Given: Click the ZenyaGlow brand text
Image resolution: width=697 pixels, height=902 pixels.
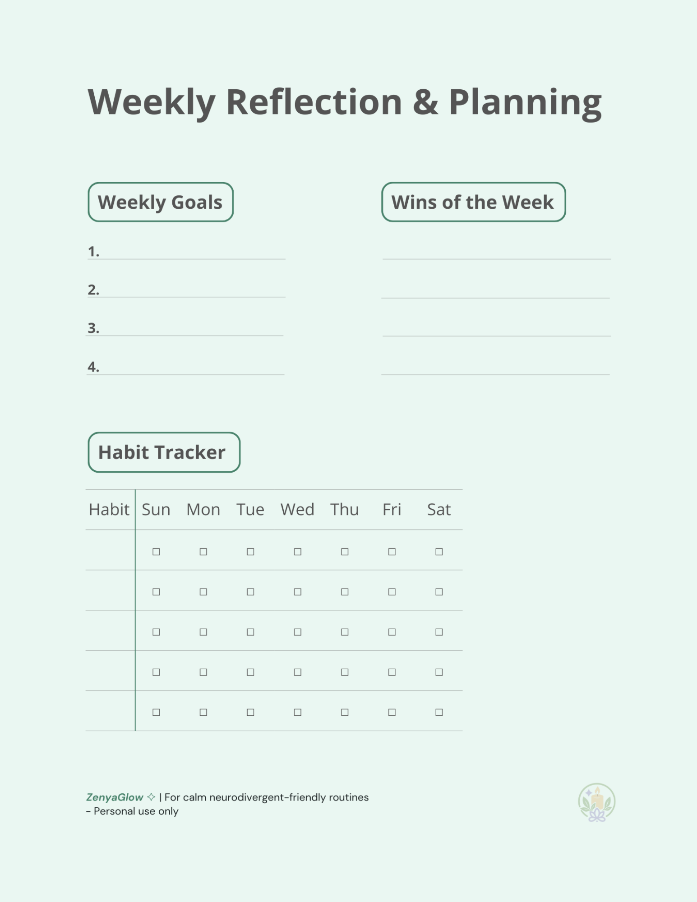Looking at the screenshot, I should click(115, 797).
